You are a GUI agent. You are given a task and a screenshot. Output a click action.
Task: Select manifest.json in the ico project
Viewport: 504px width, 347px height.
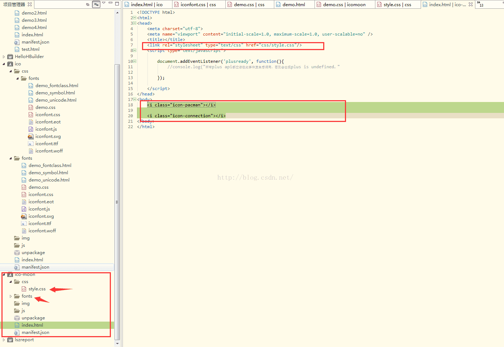tap(35, 267)
